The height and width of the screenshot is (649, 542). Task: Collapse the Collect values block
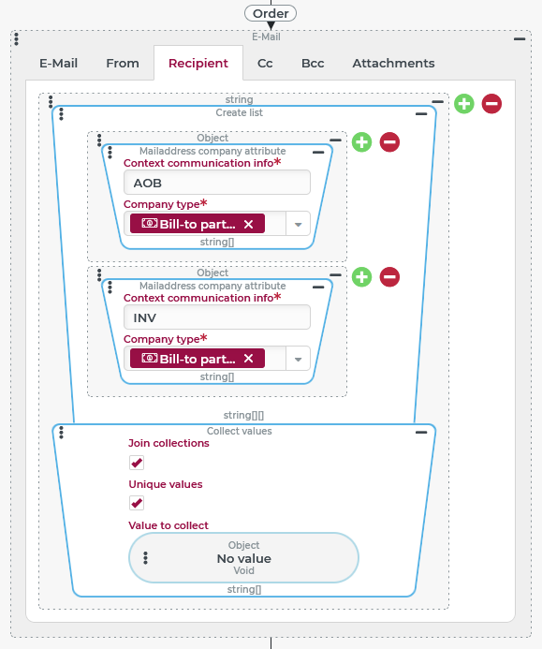[421, 432]
